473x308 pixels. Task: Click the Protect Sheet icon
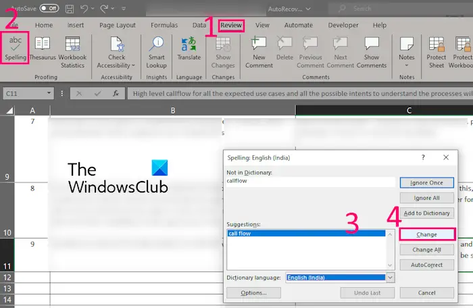tap(437, 53)
